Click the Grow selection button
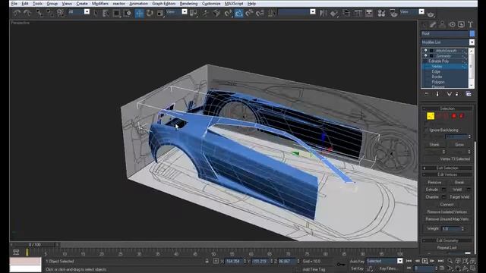The image size is (486, 273). (459, 145)
